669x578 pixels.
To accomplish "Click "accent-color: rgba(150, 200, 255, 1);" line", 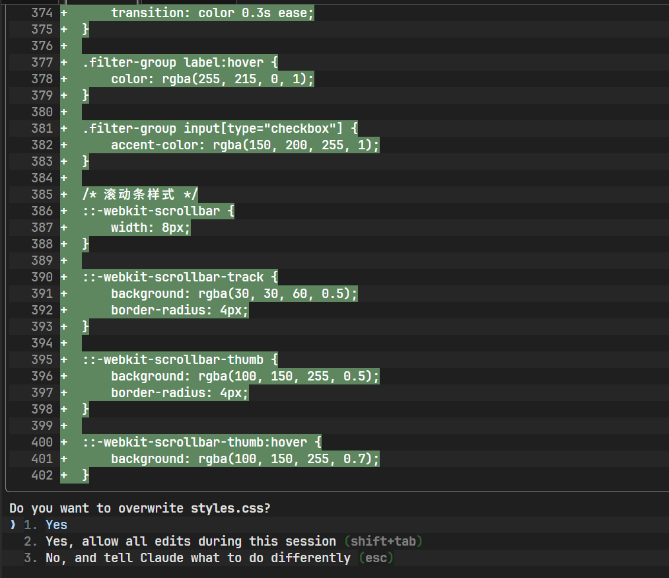I will [x=245, y=145].
